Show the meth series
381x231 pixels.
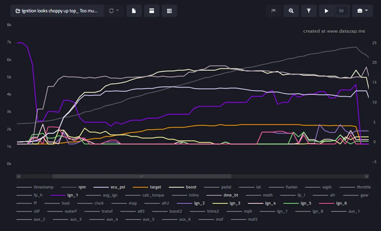tap(259, 195)
